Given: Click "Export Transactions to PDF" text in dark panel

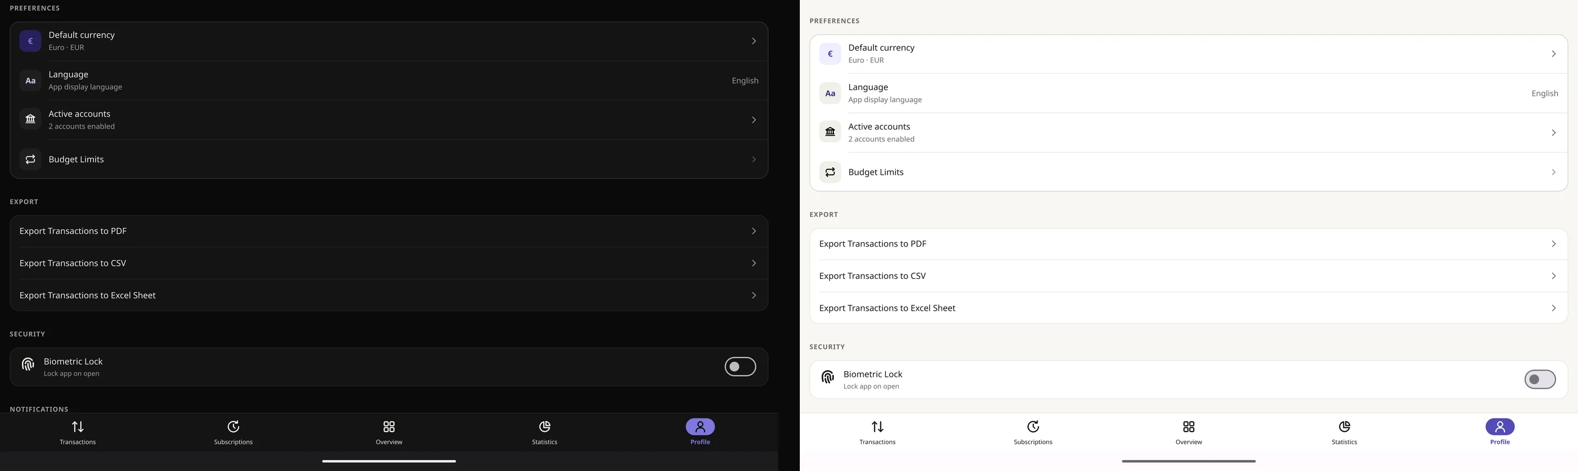Looking at the screenshot, I should pos(73,231).
